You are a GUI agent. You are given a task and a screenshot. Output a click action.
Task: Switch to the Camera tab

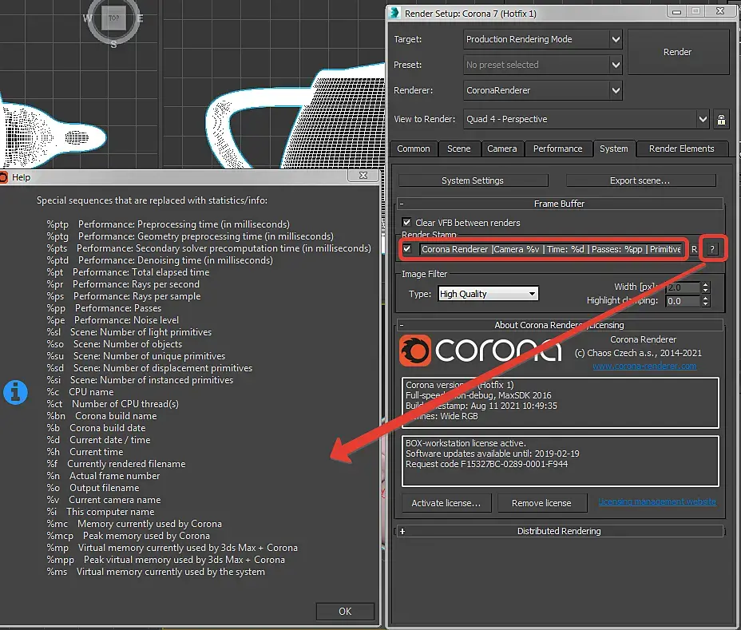[x=502, y=149]
